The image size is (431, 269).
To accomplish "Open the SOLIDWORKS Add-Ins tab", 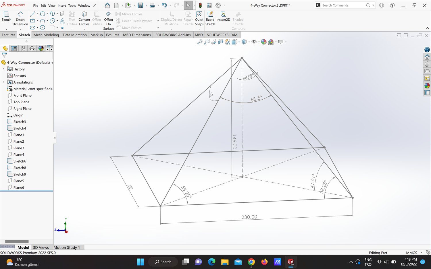I will click(x=173, y=35).
